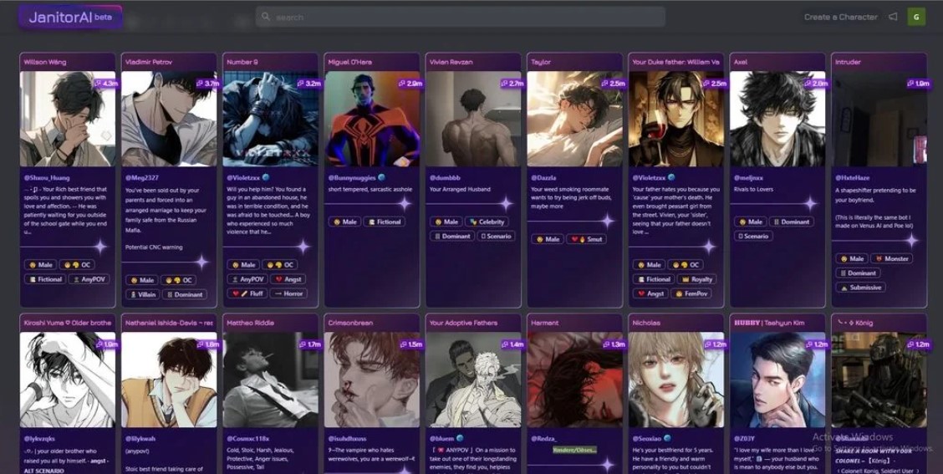The image size is (943, 474).
Task: Open creator @Z03Y profile
Action: (745, 439)
